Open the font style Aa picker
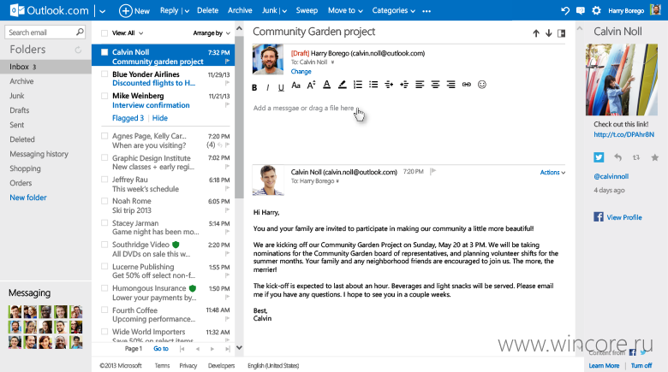 click(x=295, y=86)
